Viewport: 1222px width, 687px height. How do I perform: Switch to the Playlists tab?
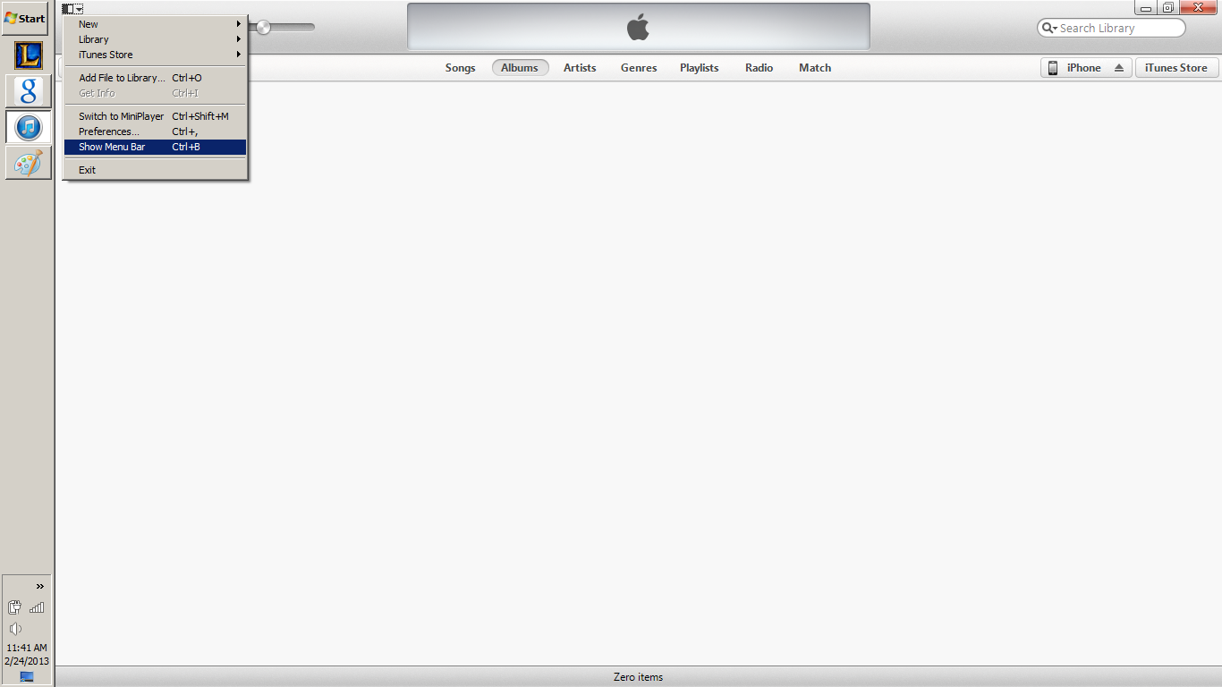point(699,68)
